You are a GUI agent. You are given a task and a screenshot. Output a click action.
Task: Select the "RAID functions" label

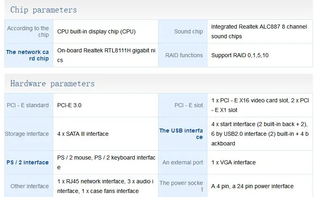coord(184,55)
